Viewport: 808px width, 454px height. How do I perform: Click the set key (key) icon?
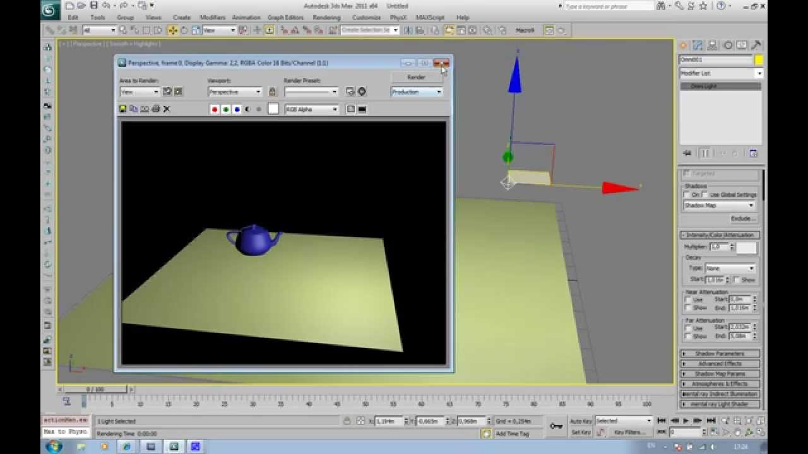point(556,426)
